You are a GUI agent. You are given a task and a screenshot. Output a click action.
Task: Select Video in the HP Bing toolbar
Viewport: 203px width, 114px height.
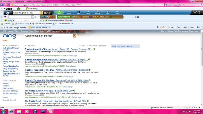click(x=78, y=13)
